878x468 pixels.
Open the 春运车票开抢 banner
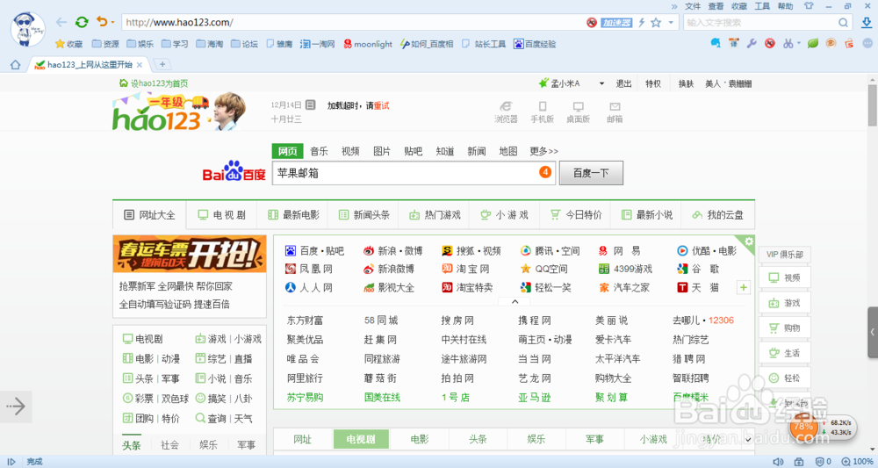[x=190, y=254]
